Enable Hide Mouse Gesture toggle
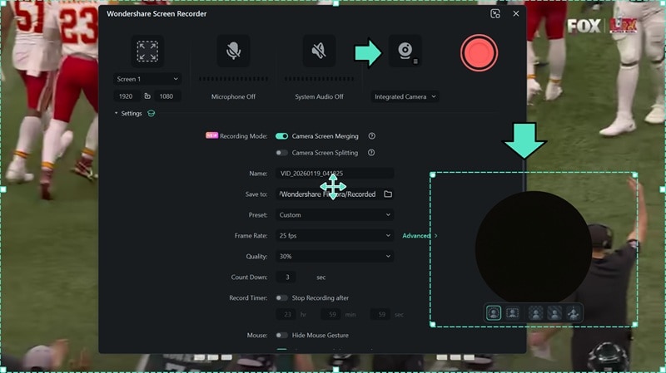 pos(281,336)
